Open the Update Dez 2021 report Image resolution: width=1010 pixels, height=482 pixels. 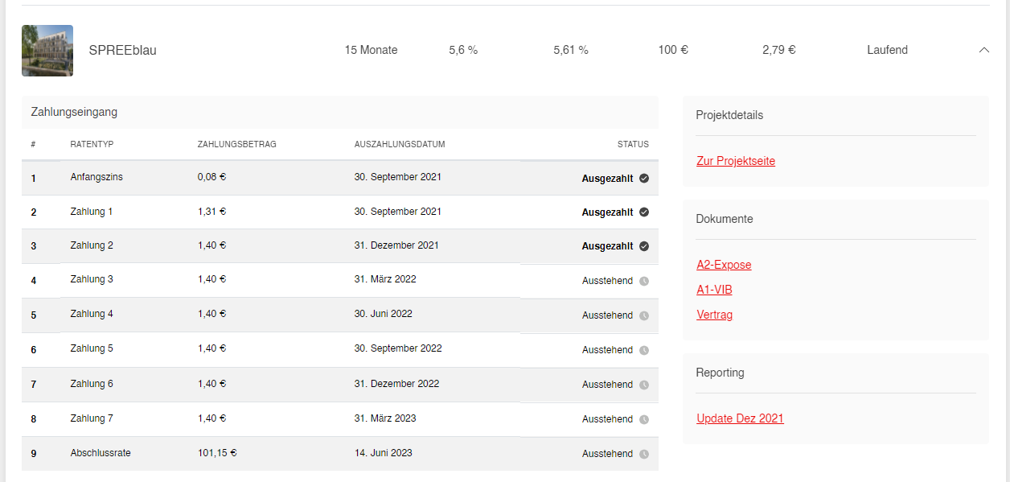(x=740, y=418)
